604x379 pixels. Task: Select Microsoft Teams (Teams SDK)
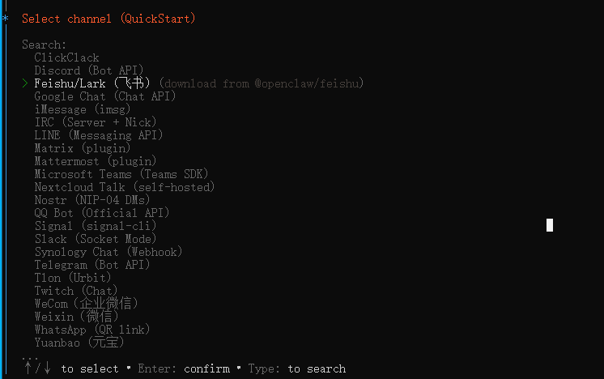coord(121,174)
